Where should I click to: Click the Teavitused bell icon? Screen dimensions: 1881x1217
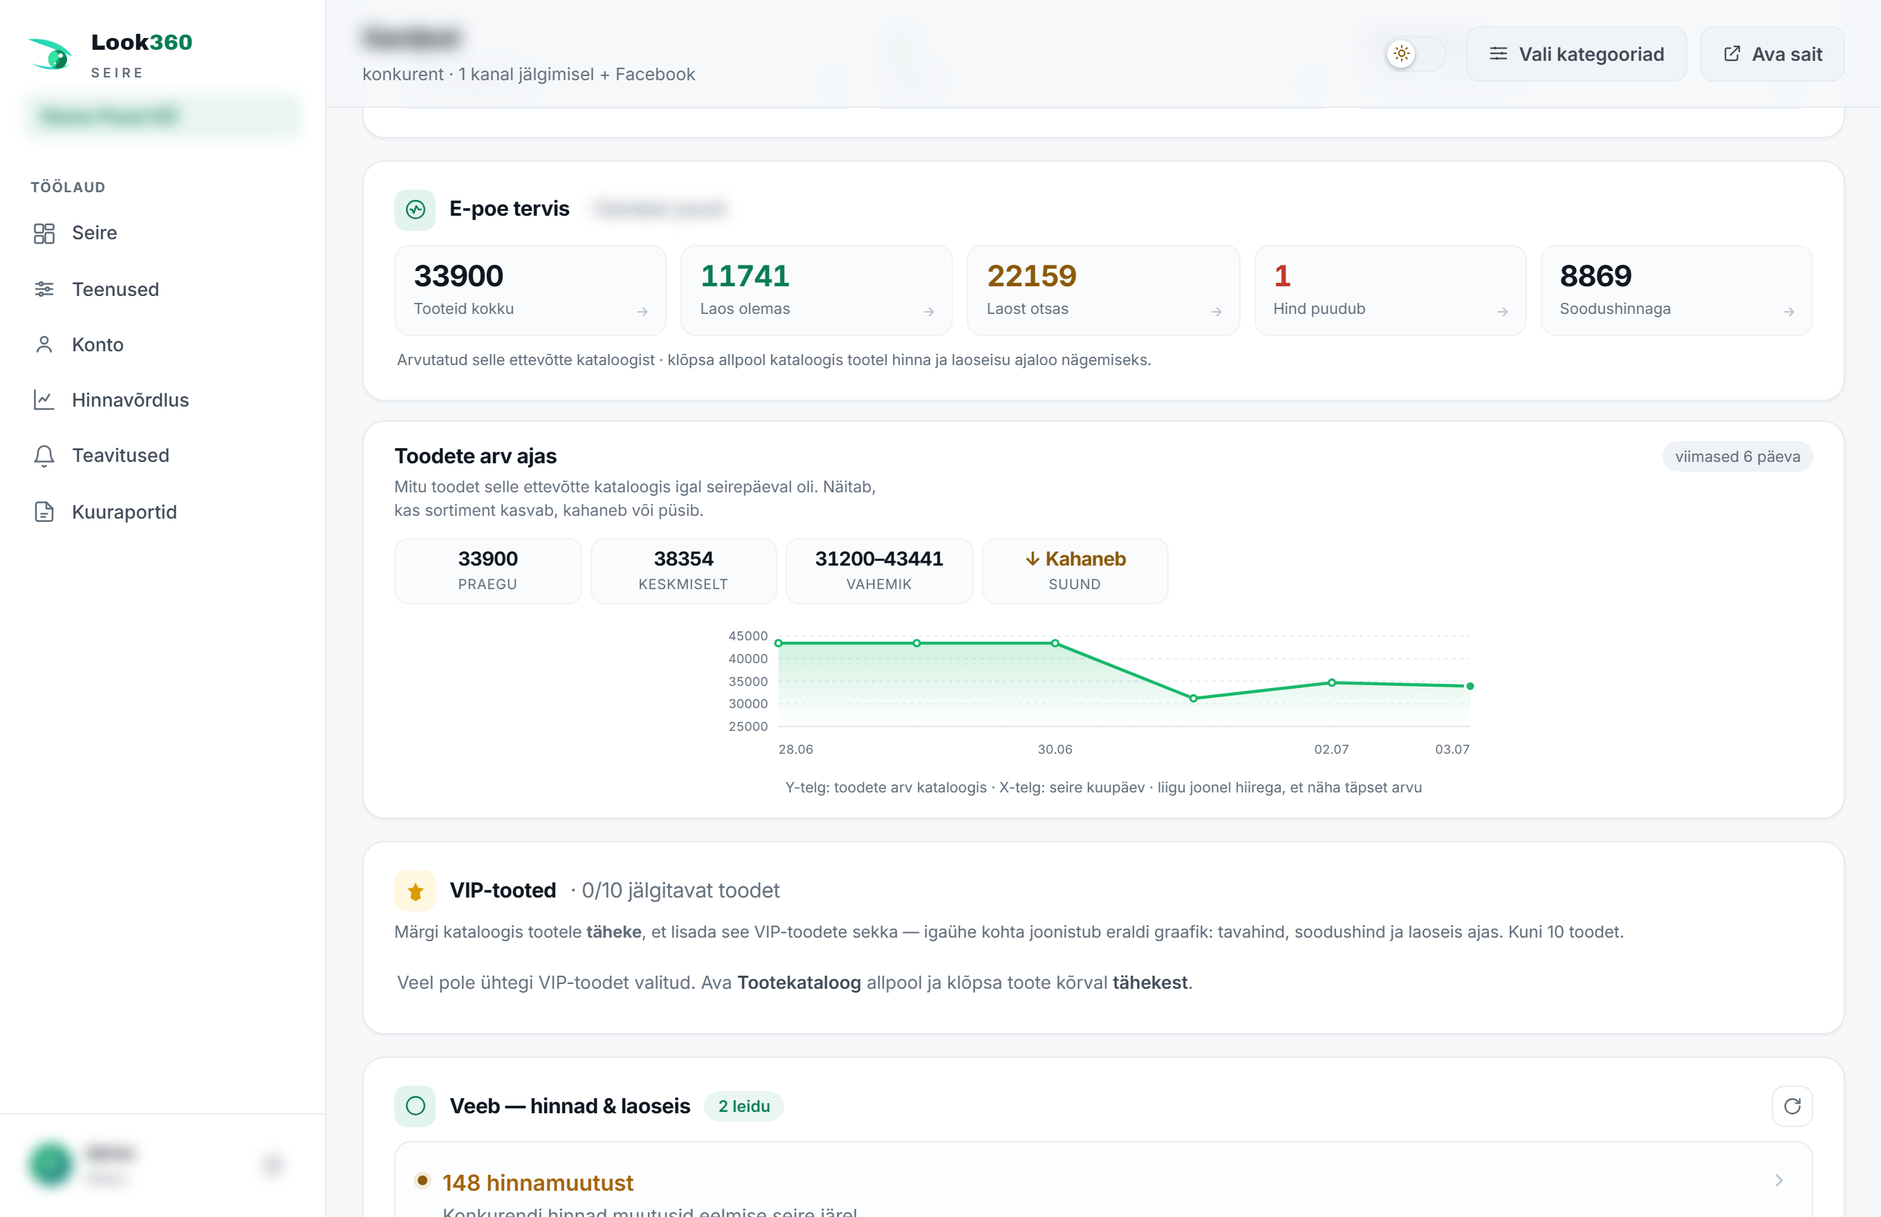[44, 456]
